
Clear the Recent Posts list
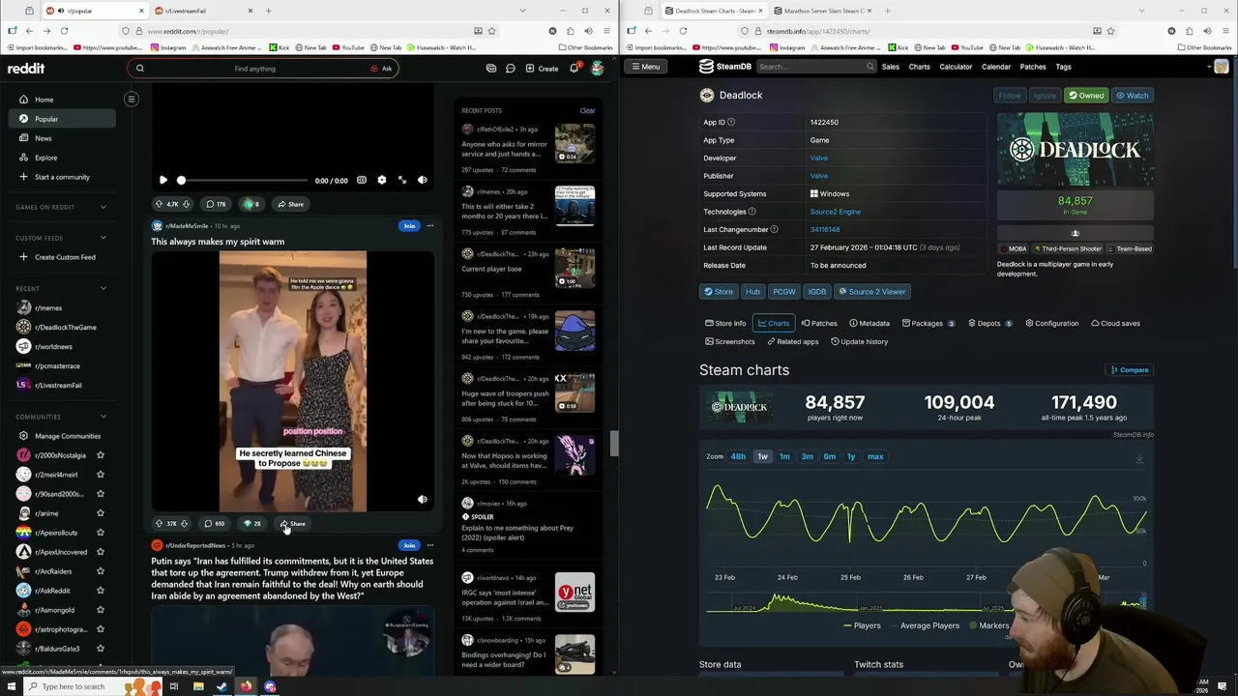tap(587, 110)
